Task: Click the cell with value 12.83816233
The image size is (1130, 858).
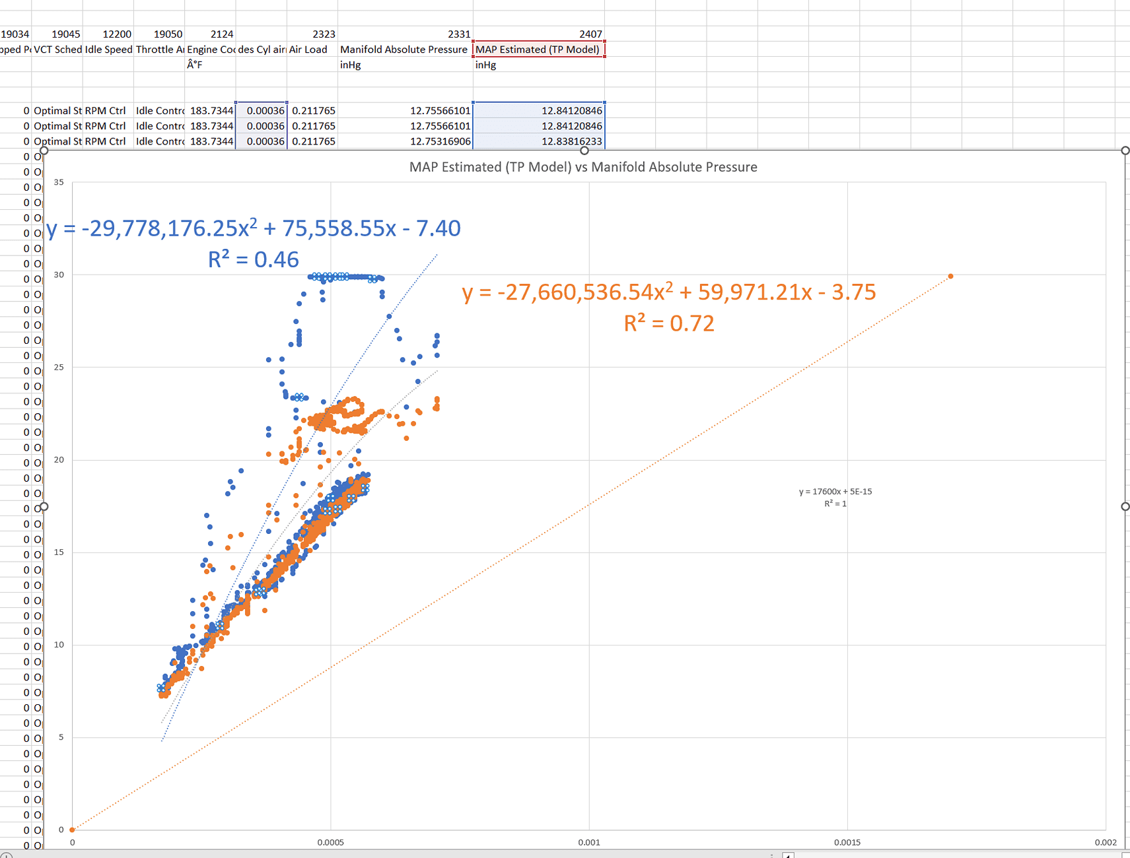Action: 538,141
